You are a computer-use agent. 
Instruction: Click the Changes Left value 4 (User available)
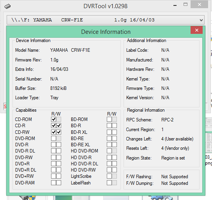[x=177, y=139]
